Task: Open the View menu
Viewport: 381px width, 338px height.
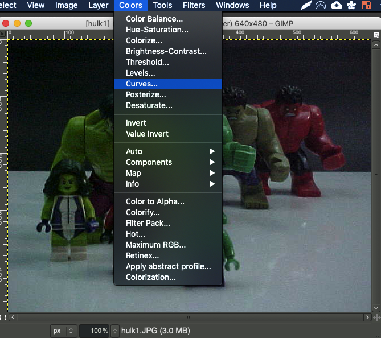Action: coord(36,5)
